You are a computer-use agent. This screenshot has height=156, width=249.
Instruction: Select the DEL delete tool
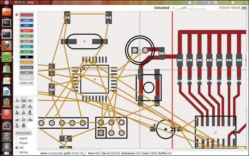tap(30, 113)
